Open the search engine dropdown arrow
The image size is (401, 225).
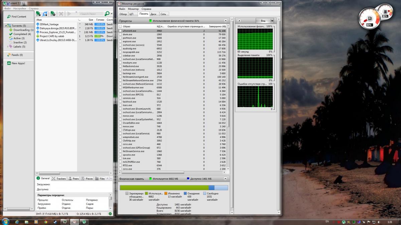click(x=111, y=14)
